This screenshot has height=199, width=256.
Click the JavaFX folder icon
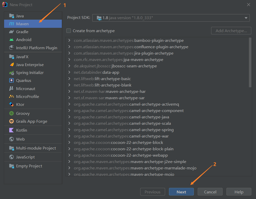point(11,57)
